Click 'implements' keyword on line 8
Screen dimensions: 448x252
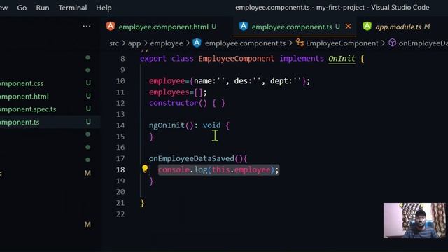tap(302, 59)
